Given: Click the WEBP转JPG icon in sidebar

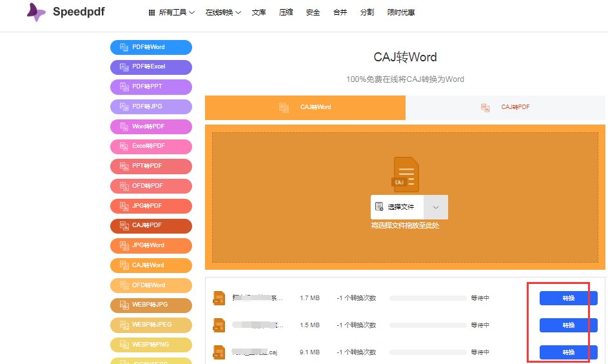Looking at the screenshot, I should (124, 305).
